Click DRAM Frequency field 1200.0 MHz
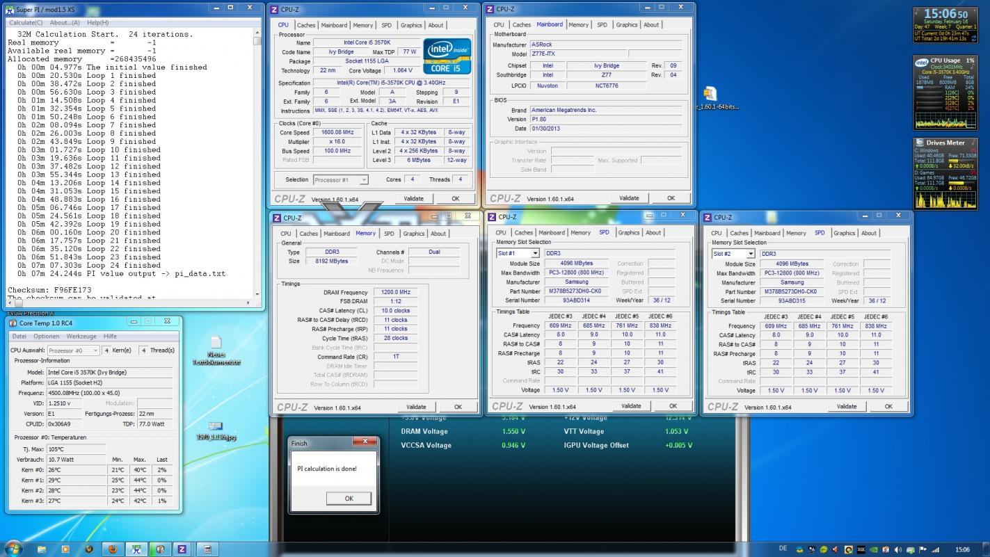The image size is (990, 557). click(x=396, y=293)
